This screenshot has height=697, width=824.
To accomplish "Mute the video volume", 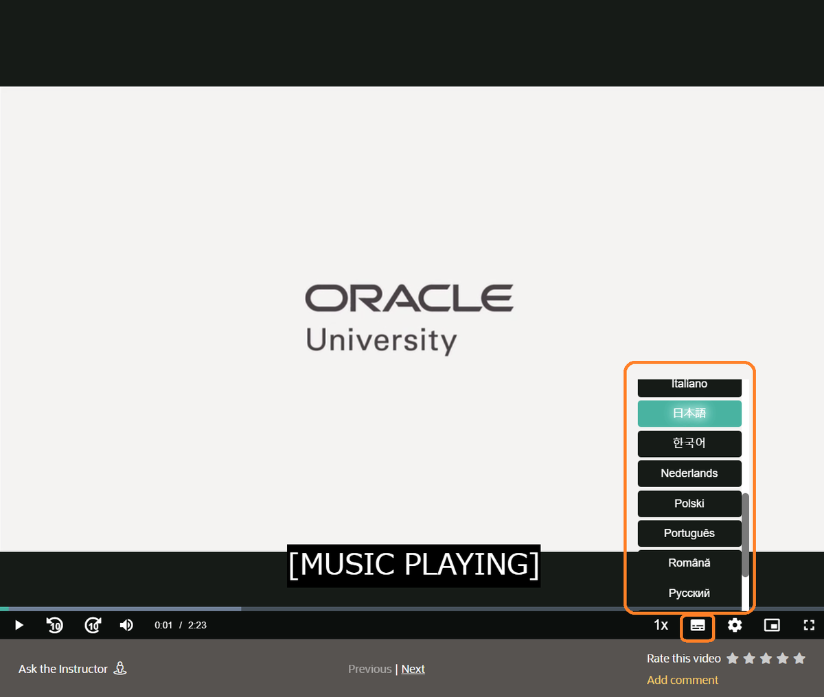I will pos(126,625).
